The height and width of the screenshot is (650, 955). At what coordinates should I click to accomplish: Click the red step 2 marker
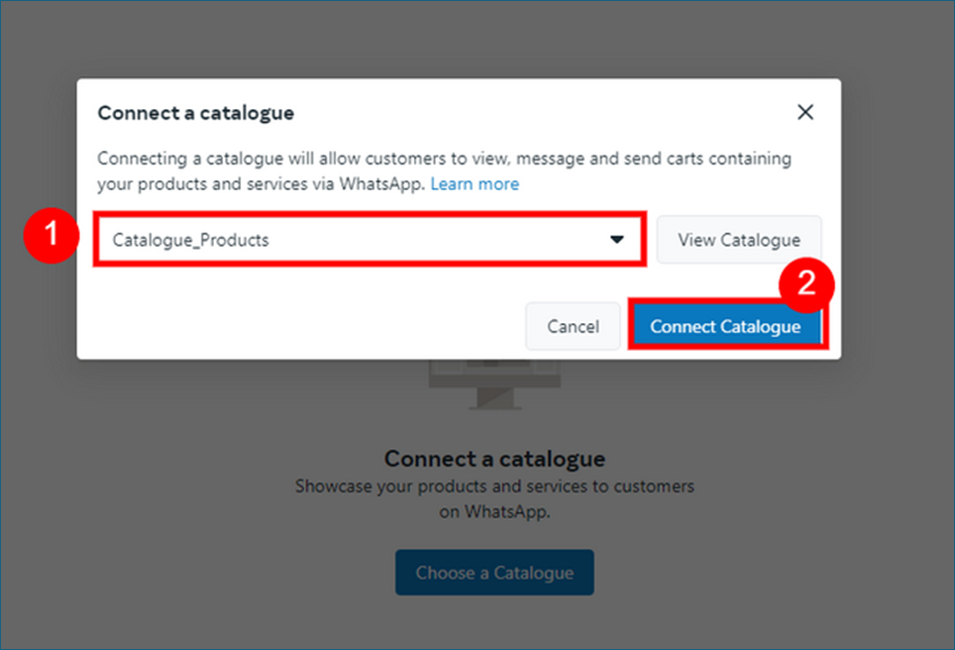click(806, 284)
